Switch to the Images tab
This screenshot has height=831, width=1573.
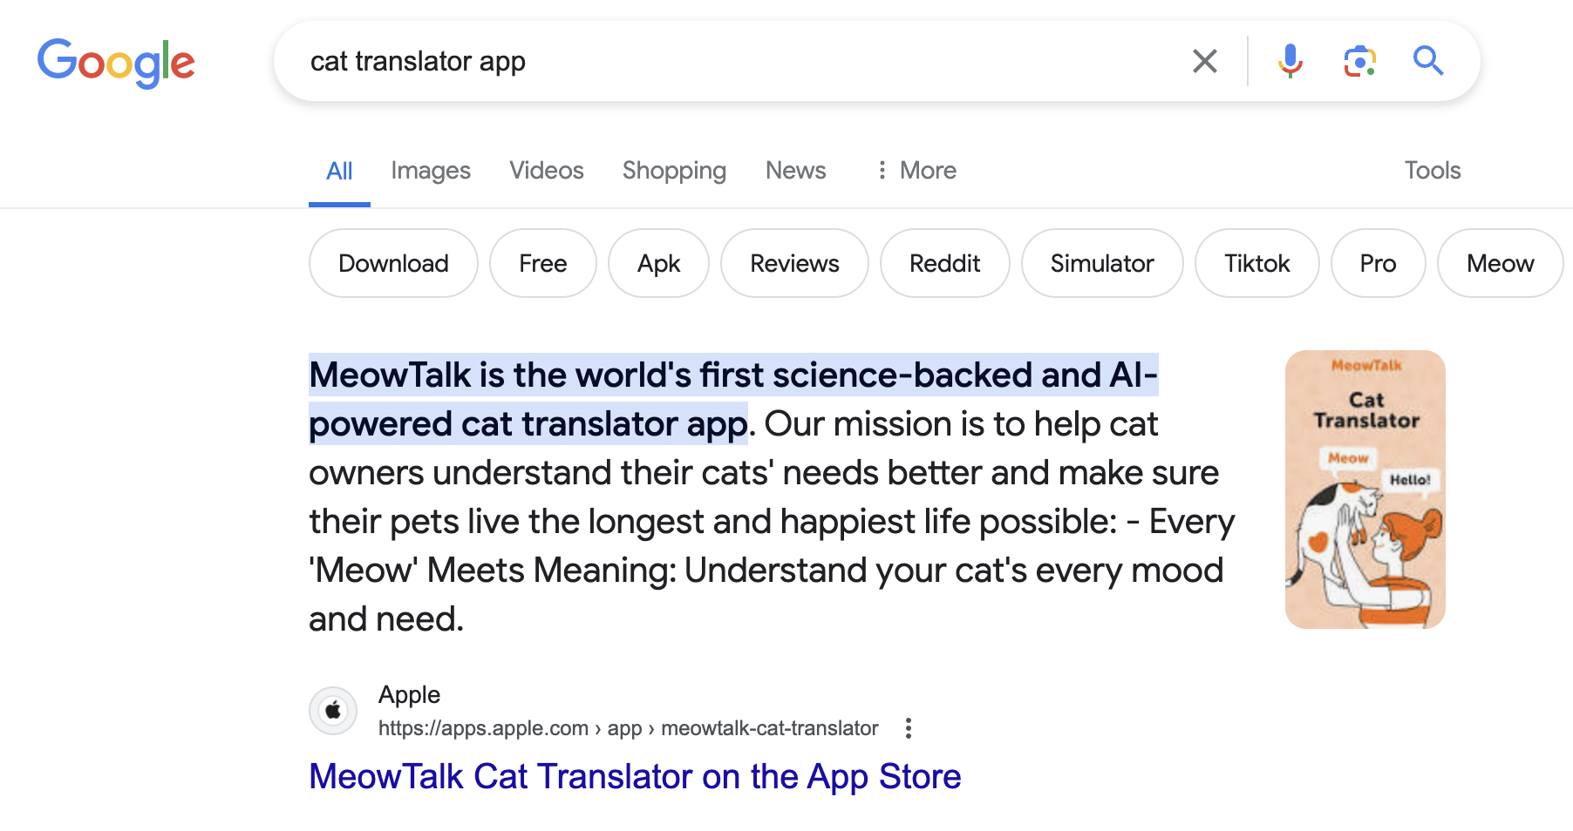coord(431,170)
